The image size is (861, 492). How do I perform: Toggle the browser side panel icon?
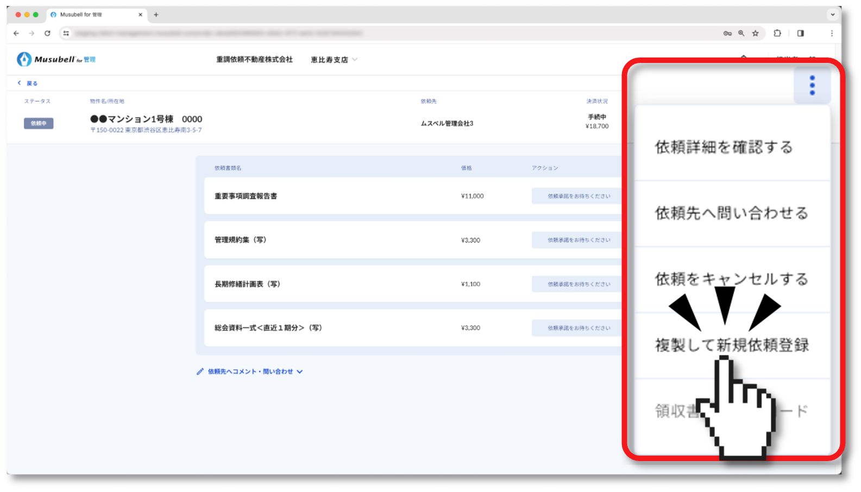tap(800, 33)
